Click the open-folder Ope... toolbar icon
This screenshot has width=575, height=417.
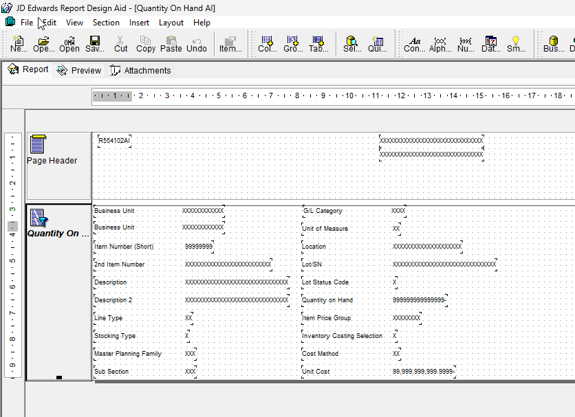(x=43, y=43)
